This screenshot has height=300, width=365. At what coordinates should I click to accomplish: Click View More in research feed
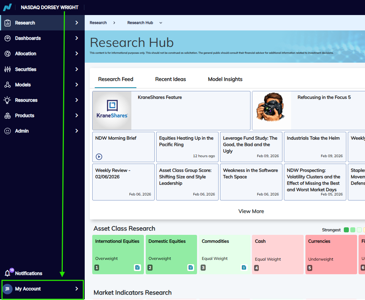[251, 211]
